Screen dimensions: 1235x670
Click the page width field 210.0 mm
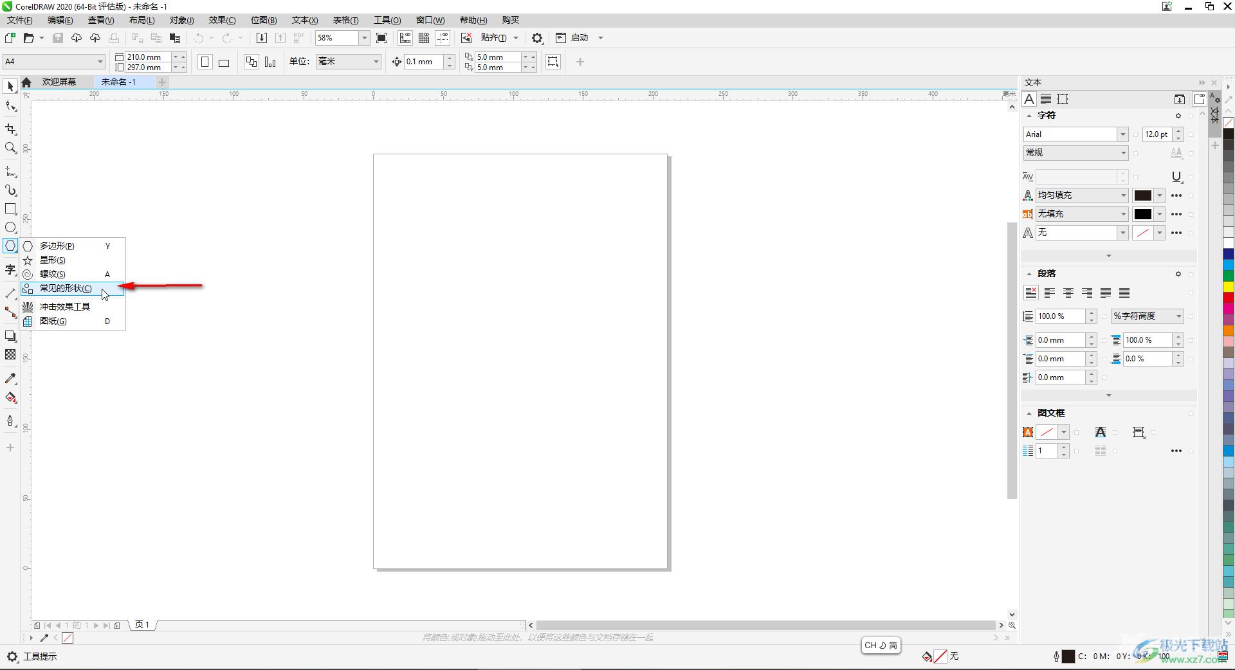click(x=148, y=57)
